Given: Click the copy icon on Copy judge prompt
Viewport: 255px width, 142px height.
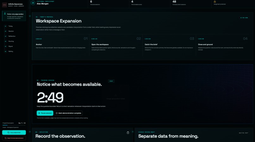Looking at the screenshot, I should 9,132.
